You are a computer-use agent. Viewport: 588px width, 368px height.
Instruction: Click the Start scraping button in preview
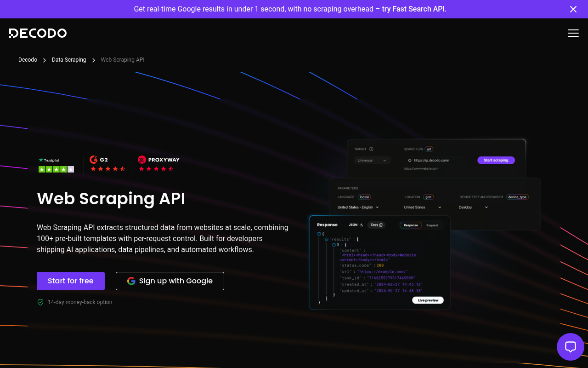click(496, 160)
